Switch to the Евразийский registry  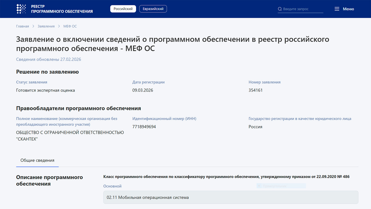153,9
